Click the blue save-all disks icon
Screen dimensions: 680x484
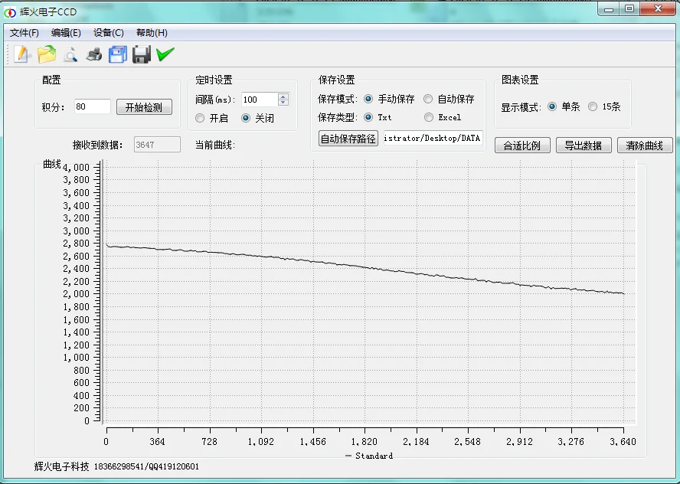(118, 54)
